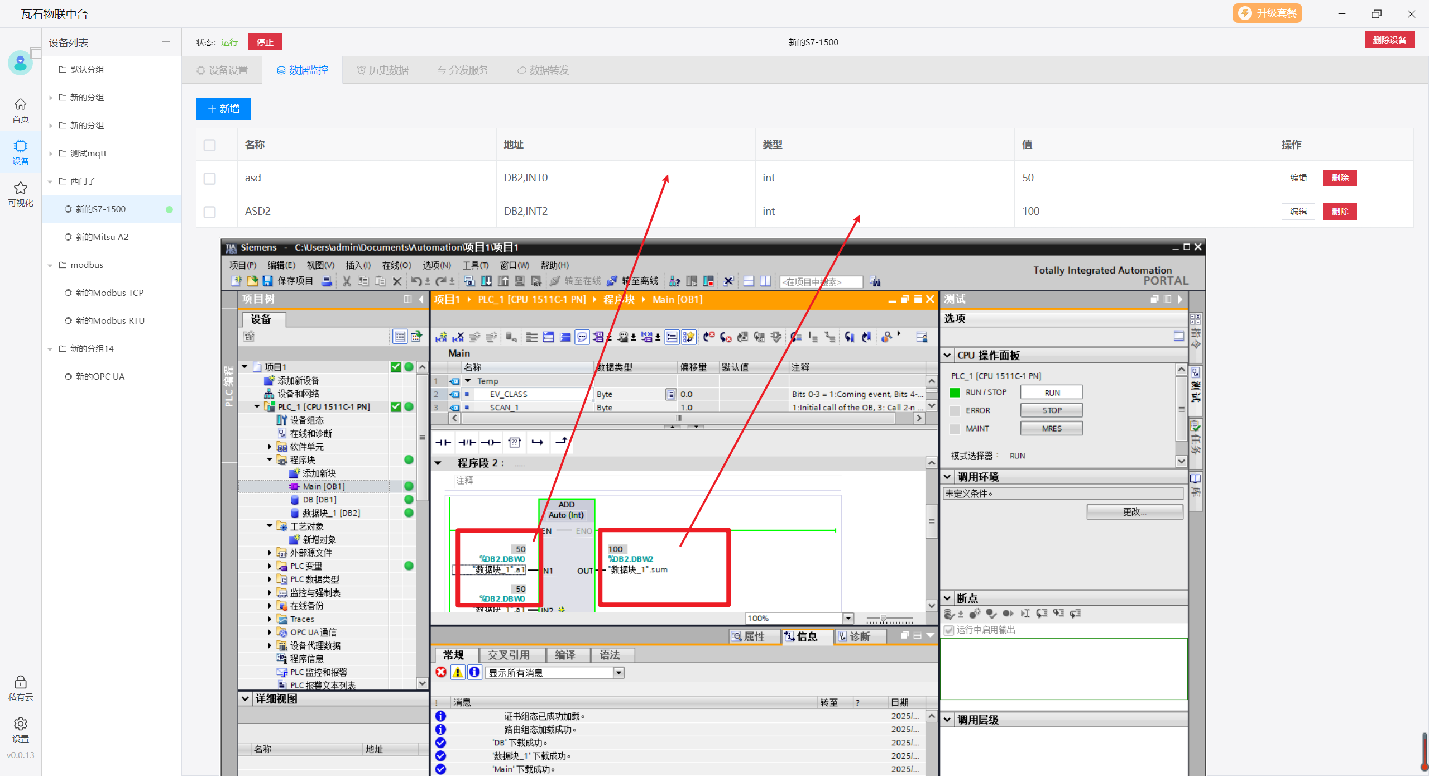
Task: Expand the 测试mqtt group
Action: click(x=51, y=154)
